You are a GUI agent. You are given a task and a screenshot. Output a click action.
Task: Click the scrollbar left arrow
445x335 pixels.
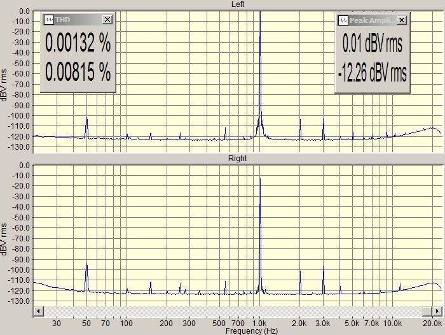(38, 311)
